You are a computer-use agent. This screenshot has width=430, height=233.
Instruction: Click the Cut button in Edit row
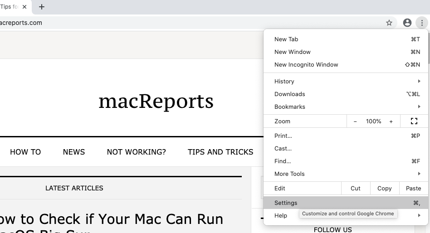coord(356,188)
